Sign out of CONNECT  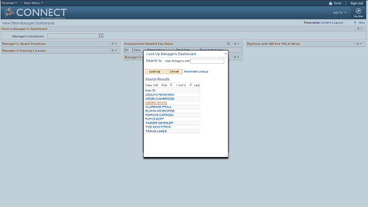[356, 3]
